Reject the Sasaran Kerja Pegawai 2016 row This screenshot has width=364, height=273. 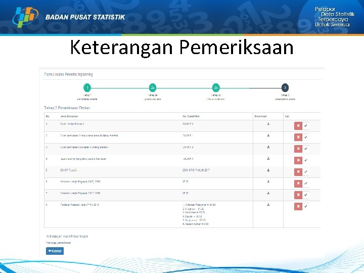[298, 195]
